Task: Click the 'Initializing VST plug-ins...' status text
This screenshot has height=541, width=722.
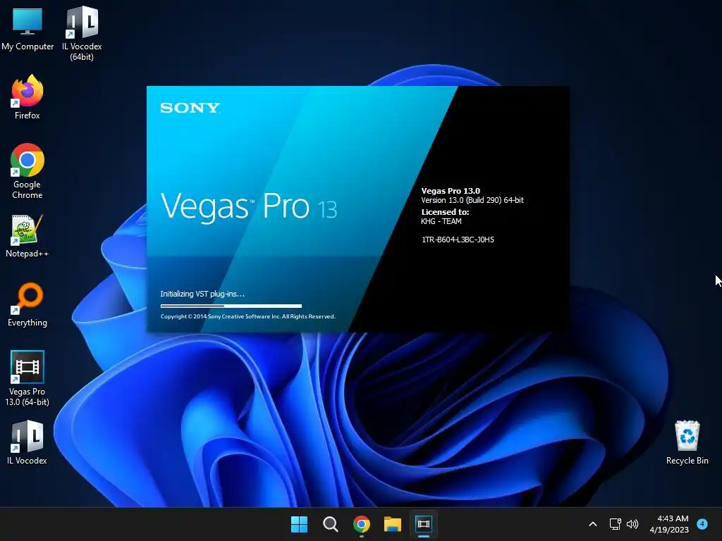Action: 202,294
